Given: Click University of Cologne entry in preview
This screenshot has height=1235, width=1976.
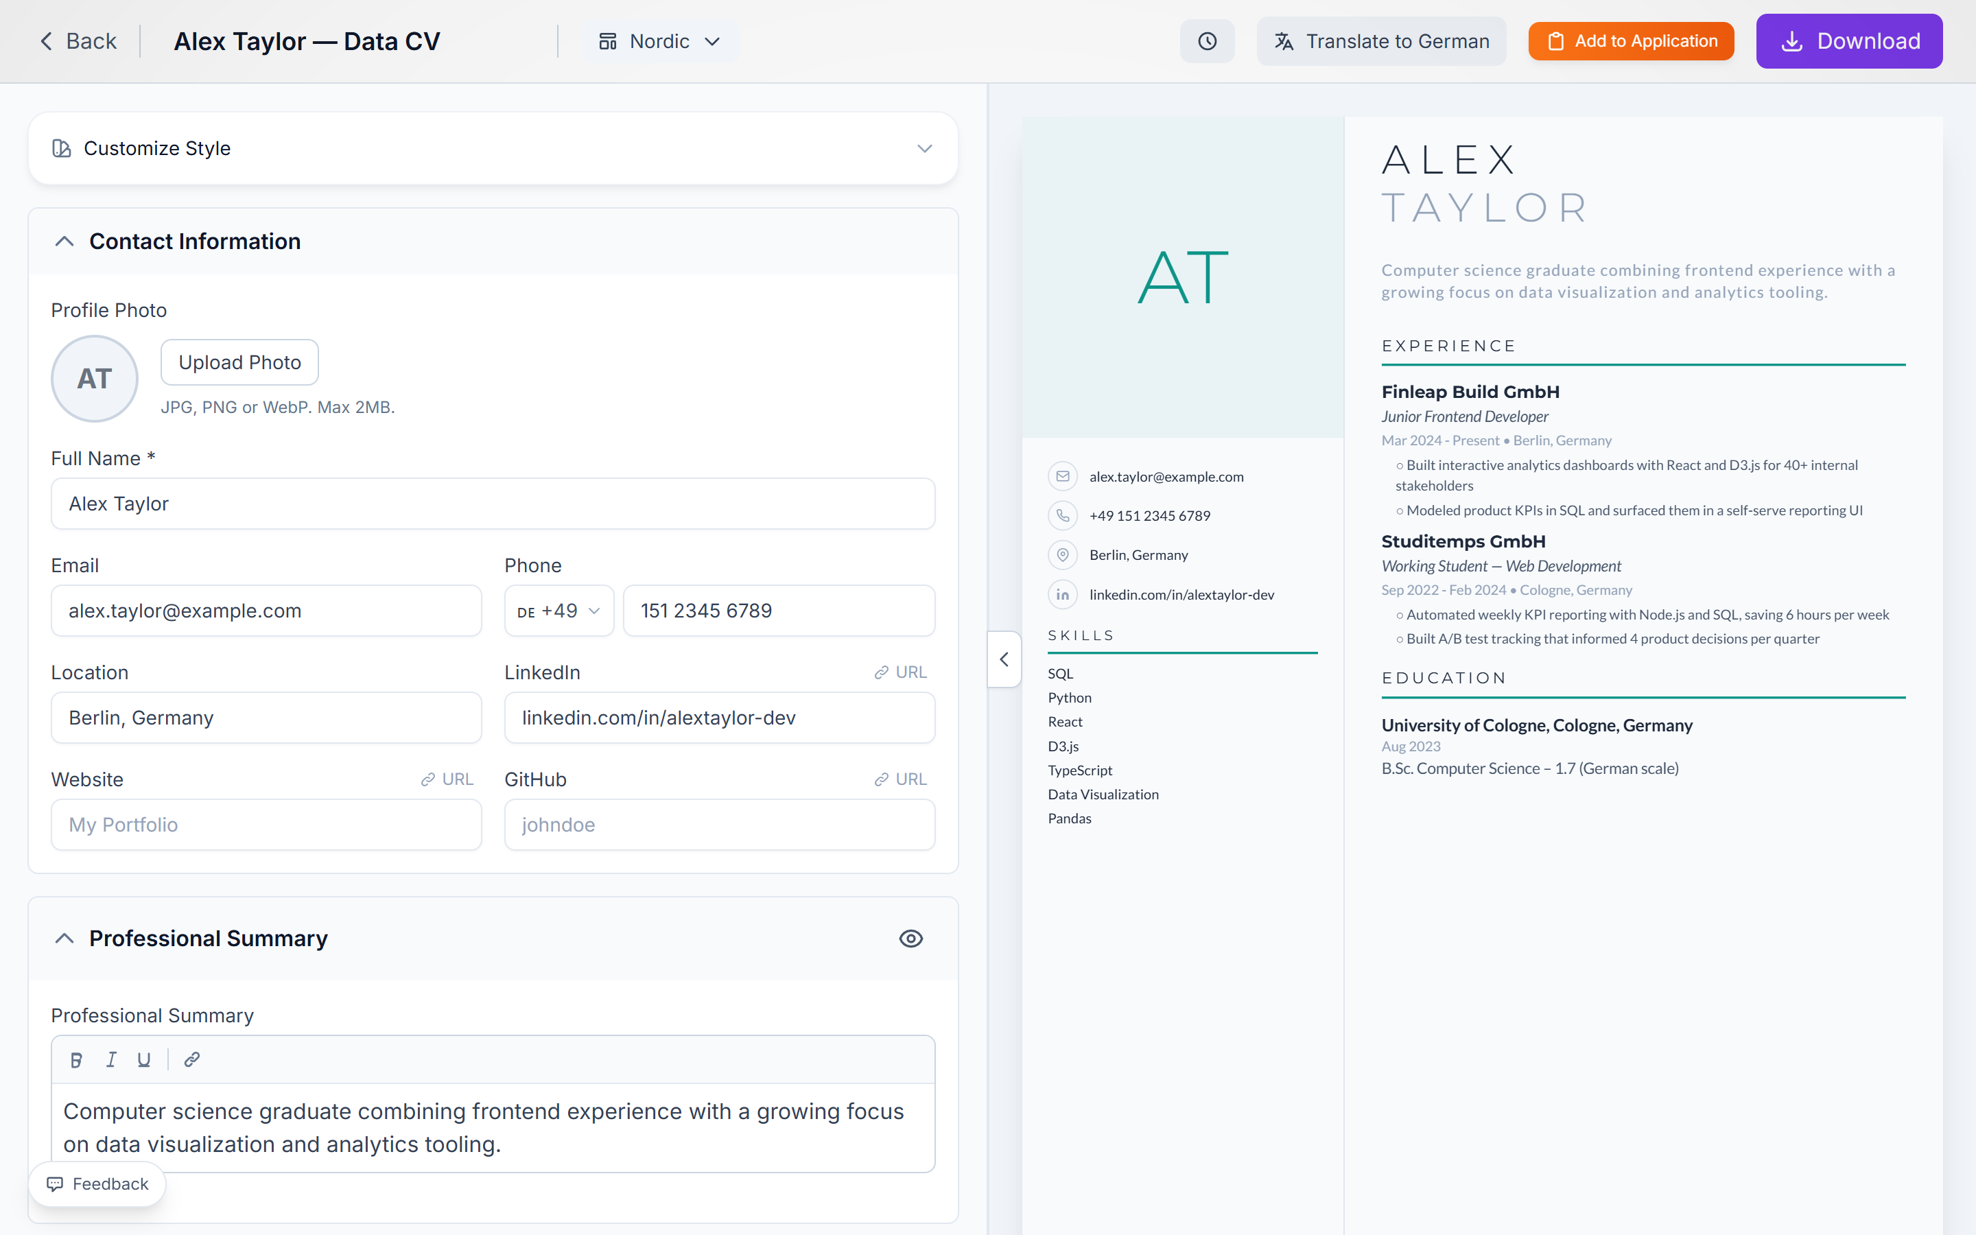Looking at the screenshot, I should tap(1537, 725).
